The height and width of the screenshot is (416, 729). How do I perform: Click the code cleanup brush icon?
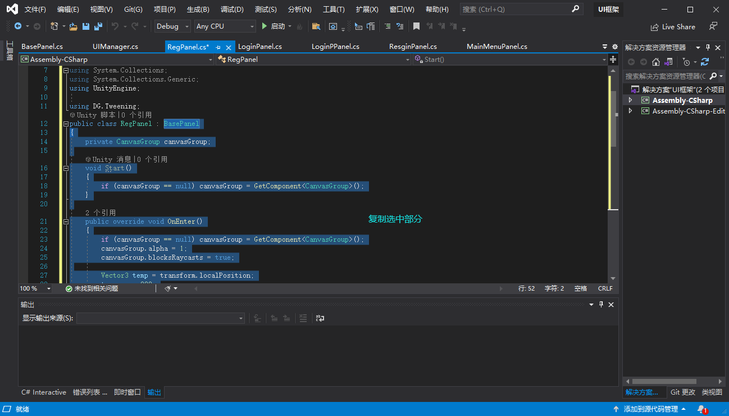click(x=168, y=288)
